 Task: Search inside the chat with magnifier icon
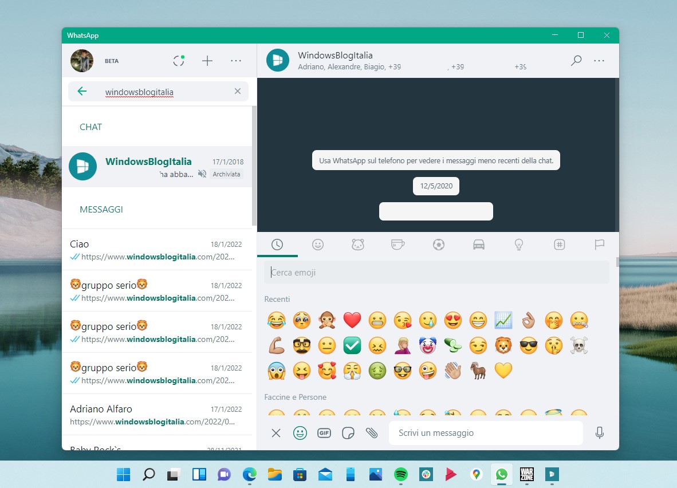tap(576, 61)
